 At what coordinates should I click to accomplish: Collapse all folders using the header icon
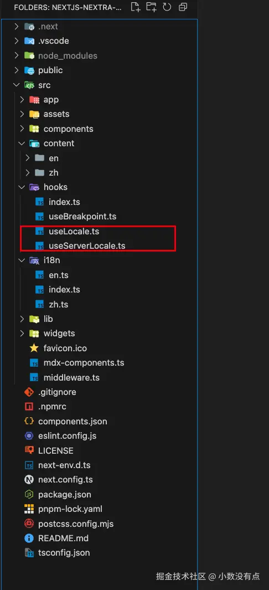183,7
